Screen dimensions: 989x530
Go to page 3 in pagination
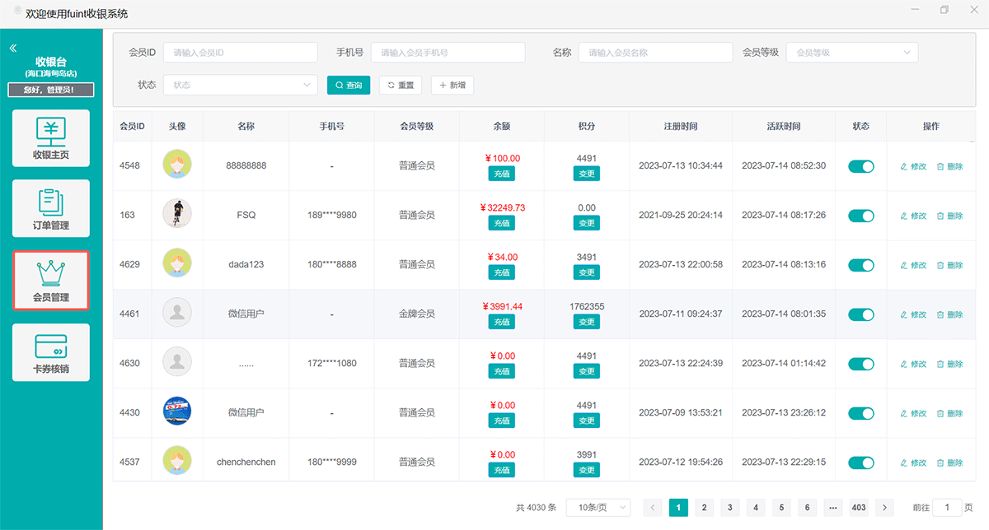click(x=729, y=508)
